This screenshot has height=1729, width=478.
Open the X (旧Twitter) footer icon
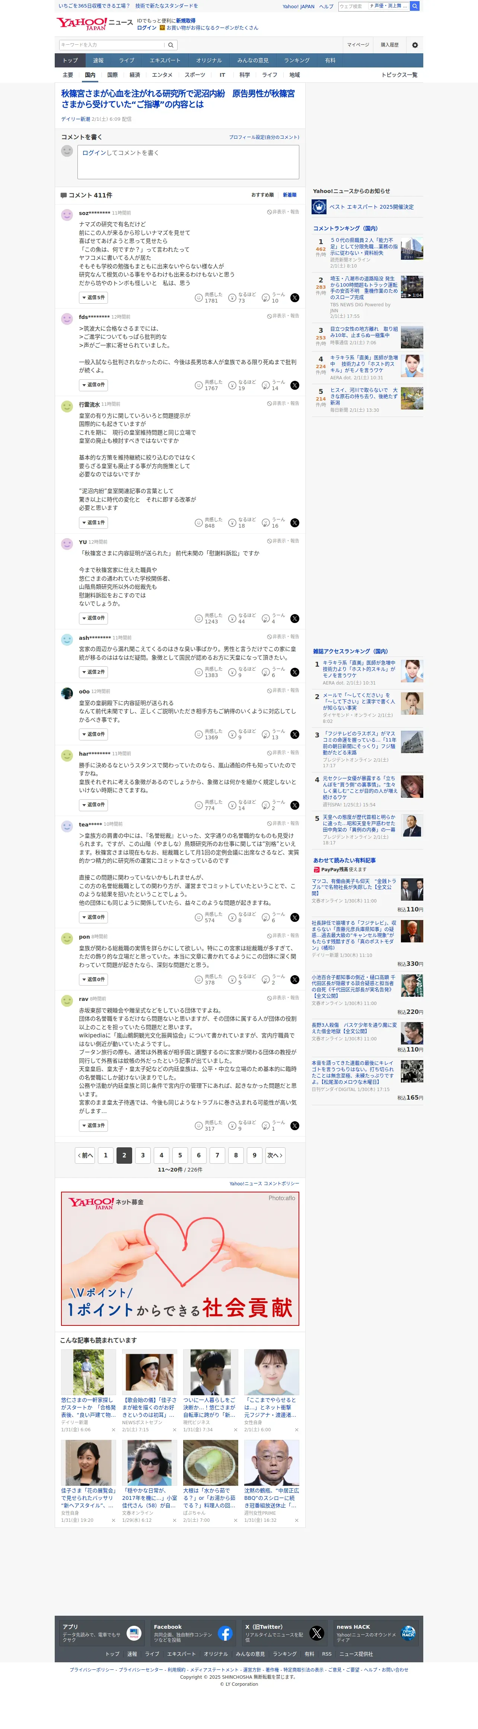316,1633
